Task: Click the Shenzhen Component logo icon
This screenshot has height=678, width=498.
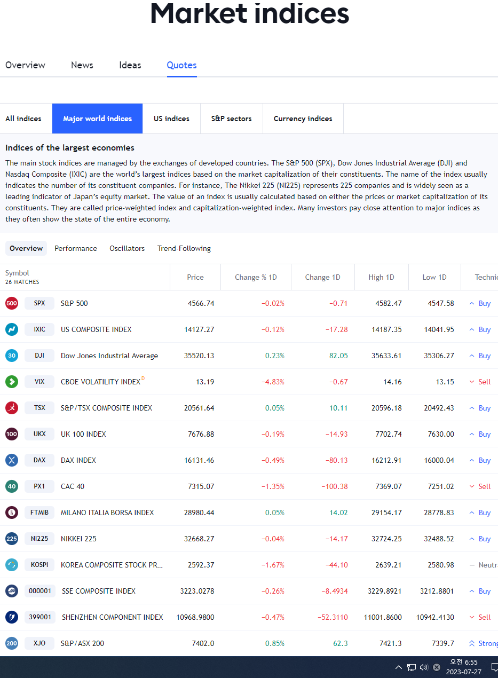Action: pyautogui.click(x=12, y=617)
